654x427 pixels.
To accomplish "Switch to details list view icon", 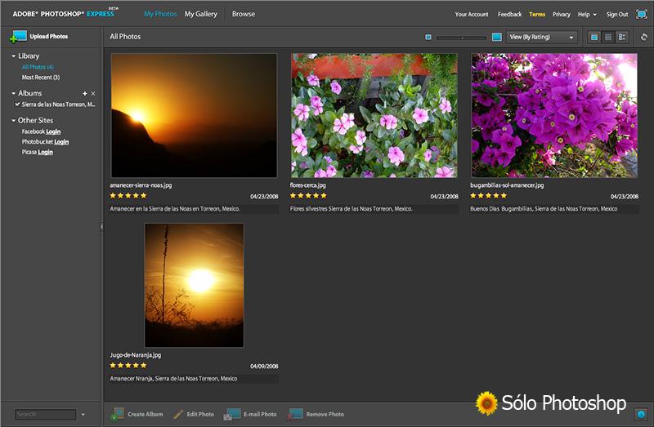I will click(622, 37).
